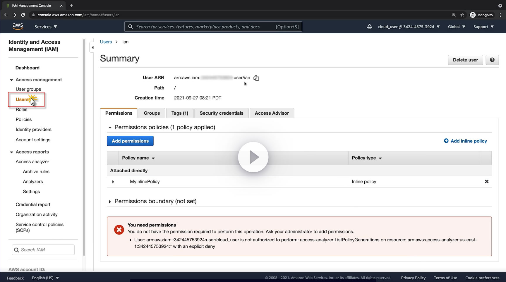This screenshot has height=282, width=506.
Task: Collapse the Permissions policies section
Action: pos(110,128)
